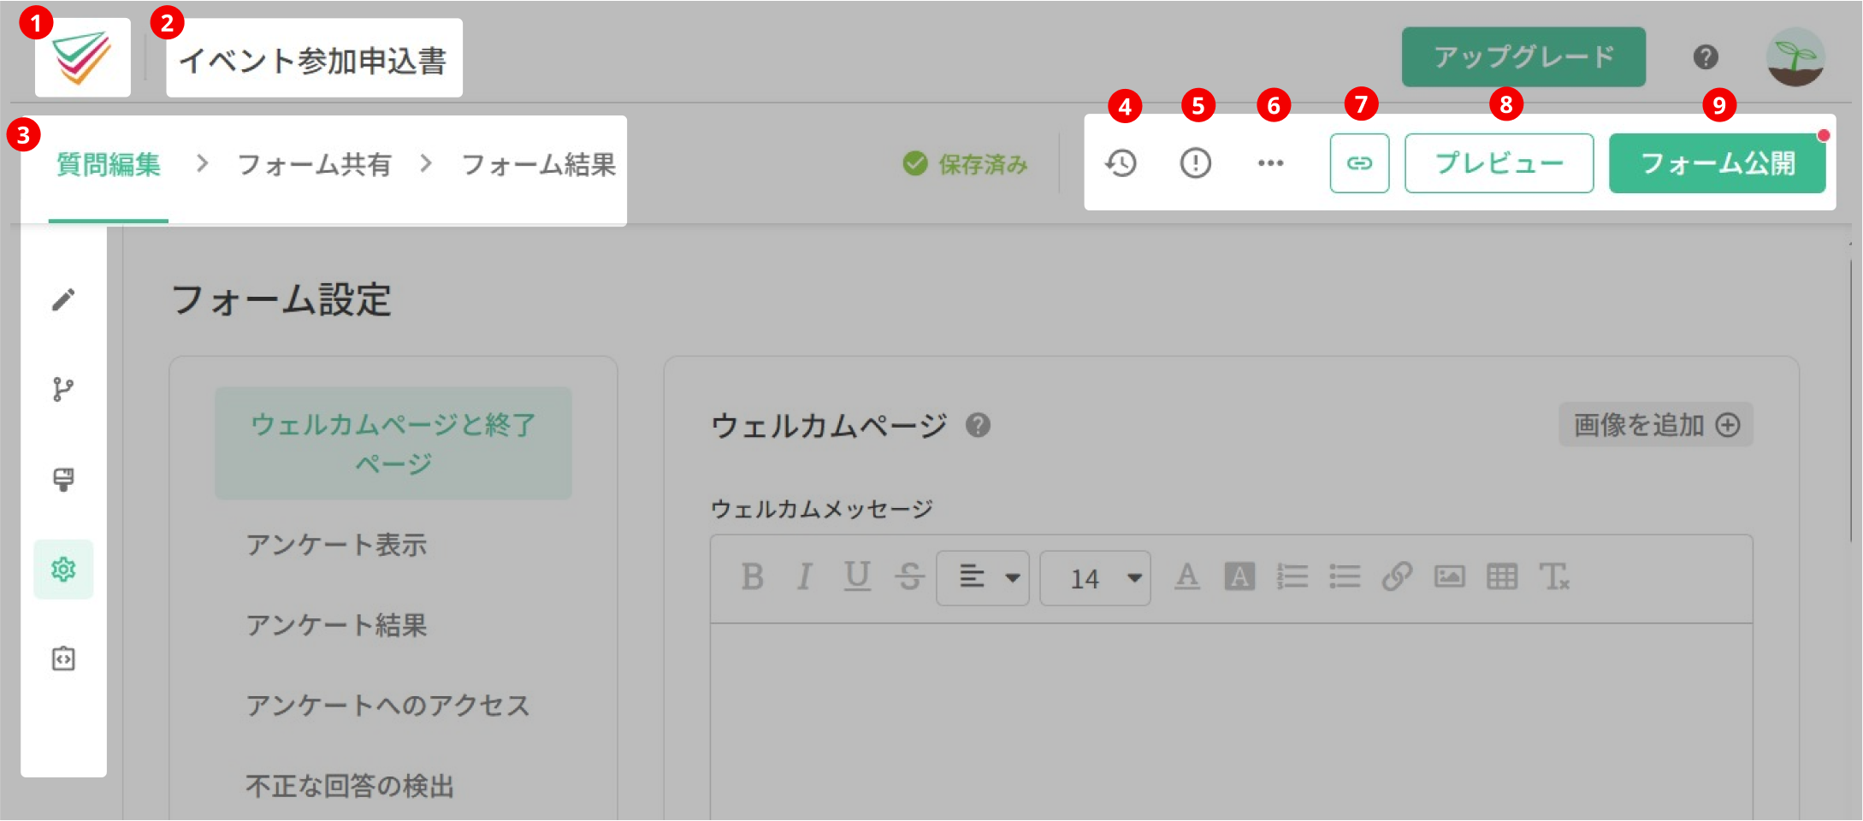Click insert table icon in editor toolbar

pyautogui.click(x=1502, y=577)
